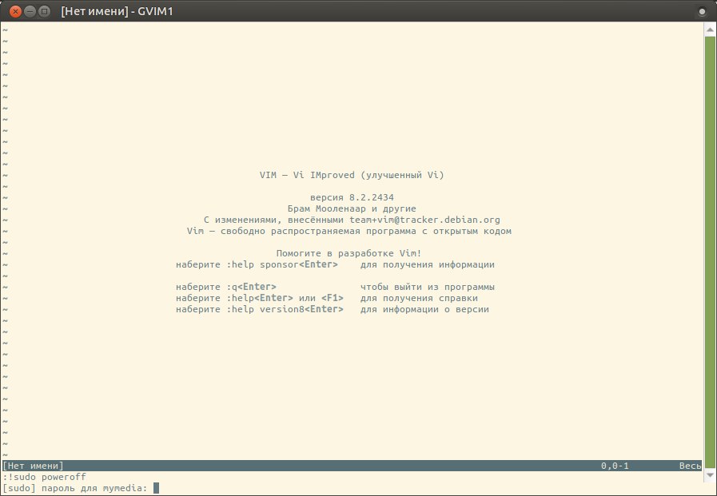This screenshot has height=496, width=717.
Task: Click the 'версия 8.2.2434' line
Action: [352, 197]
